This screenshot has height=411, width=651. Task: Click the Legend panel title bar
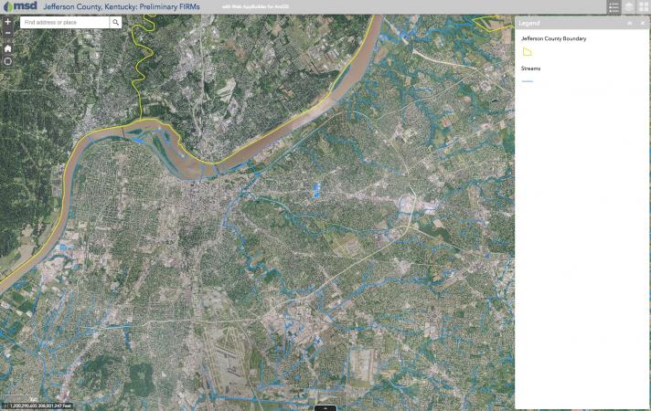pyautogui.click(x=567, y=22)
